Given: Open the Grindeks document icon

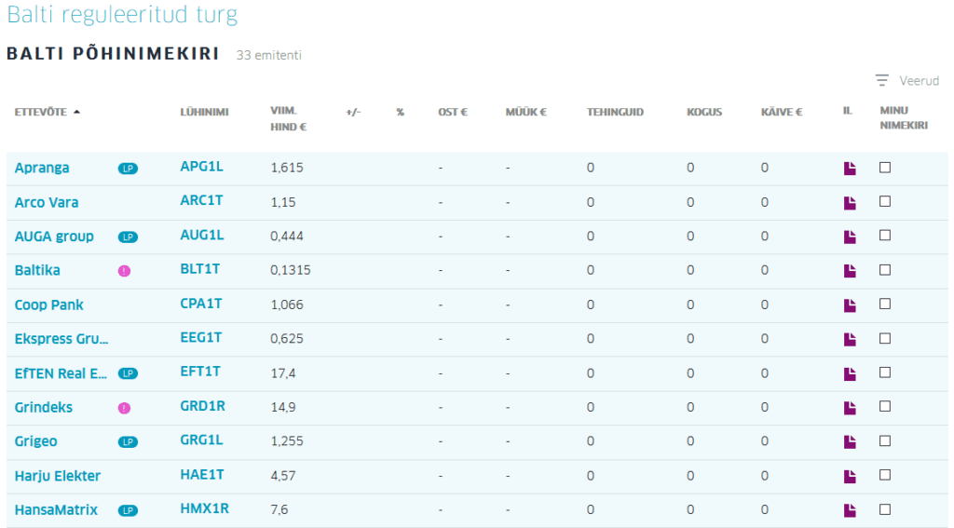Looking at the screenshot, I should click(850, 408).
